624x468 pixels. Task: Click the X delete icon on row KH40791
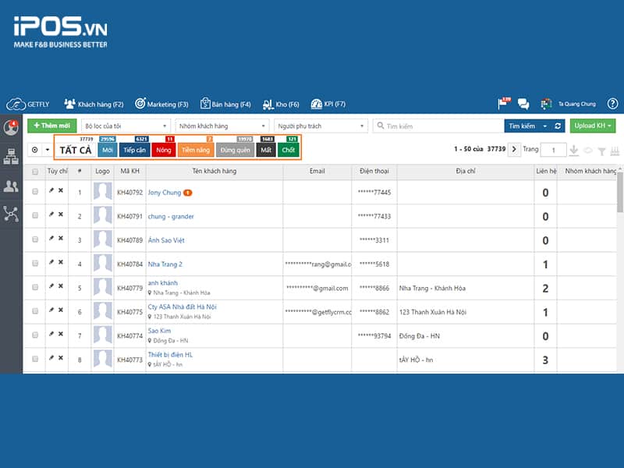click(61, 216)
